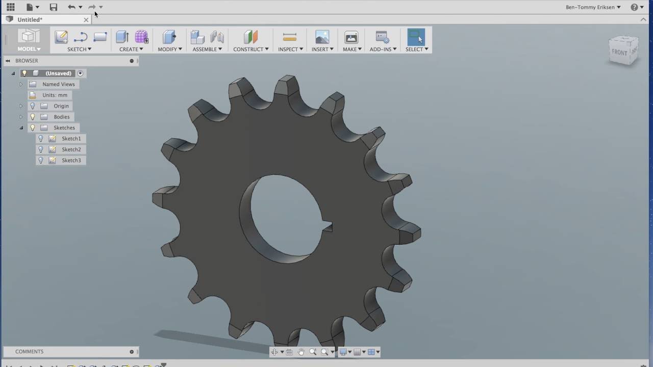Toggle visibility bulb of Sketch1

coord(41,139)
